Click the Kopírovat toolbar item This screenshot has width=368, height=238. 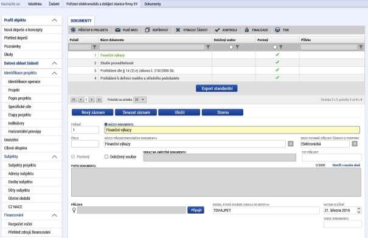point(157,30)
